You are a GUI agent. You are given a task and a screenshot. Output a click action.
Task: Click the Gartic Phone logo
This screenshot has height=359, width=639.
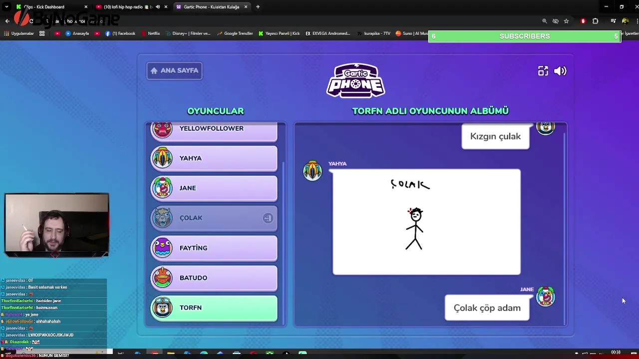[355, 80]
